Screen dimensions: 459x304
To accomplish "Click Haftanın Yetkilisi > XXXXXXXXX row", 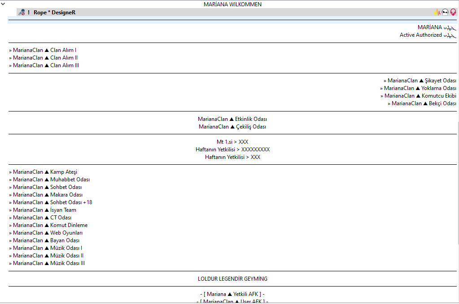I will click(x=233, y=150).
